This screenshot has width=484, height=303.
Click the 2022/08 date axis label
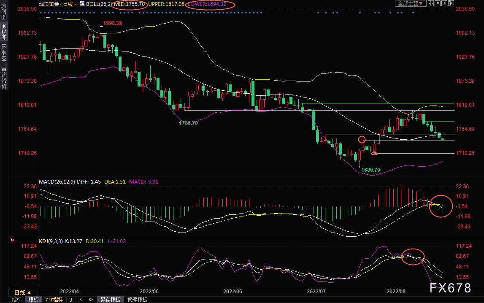(x=396, y=292)
